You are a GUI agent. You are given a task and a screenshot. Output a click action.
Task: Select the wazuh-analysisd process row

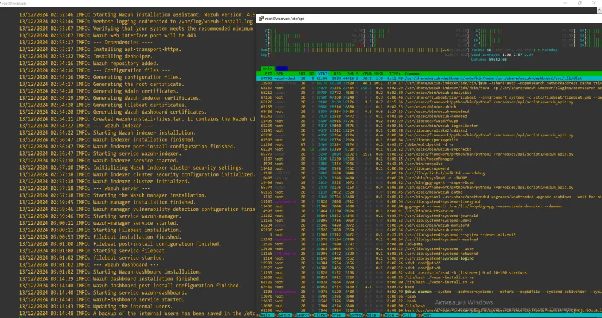click(x=429, y=93)
